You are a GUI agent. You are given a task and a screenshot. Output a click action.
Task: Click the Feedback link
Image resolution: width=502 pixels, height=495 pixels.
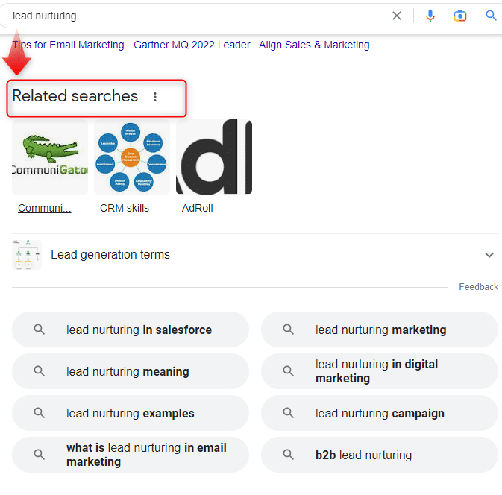click(478, 287)
